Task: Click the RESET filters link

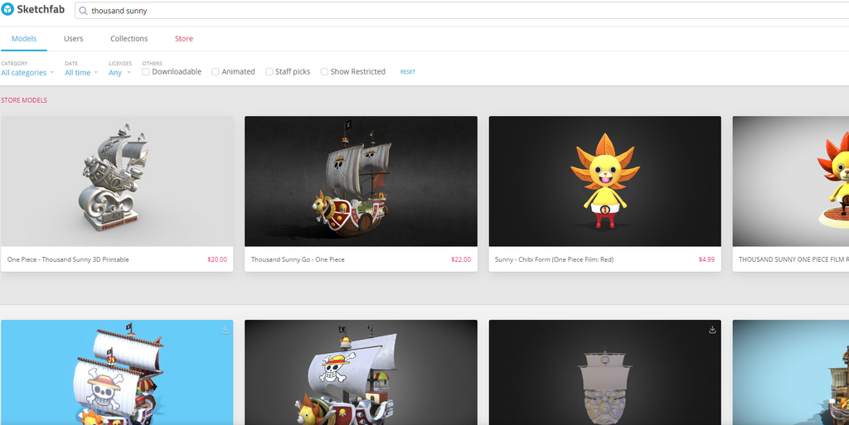Action: 408,72
